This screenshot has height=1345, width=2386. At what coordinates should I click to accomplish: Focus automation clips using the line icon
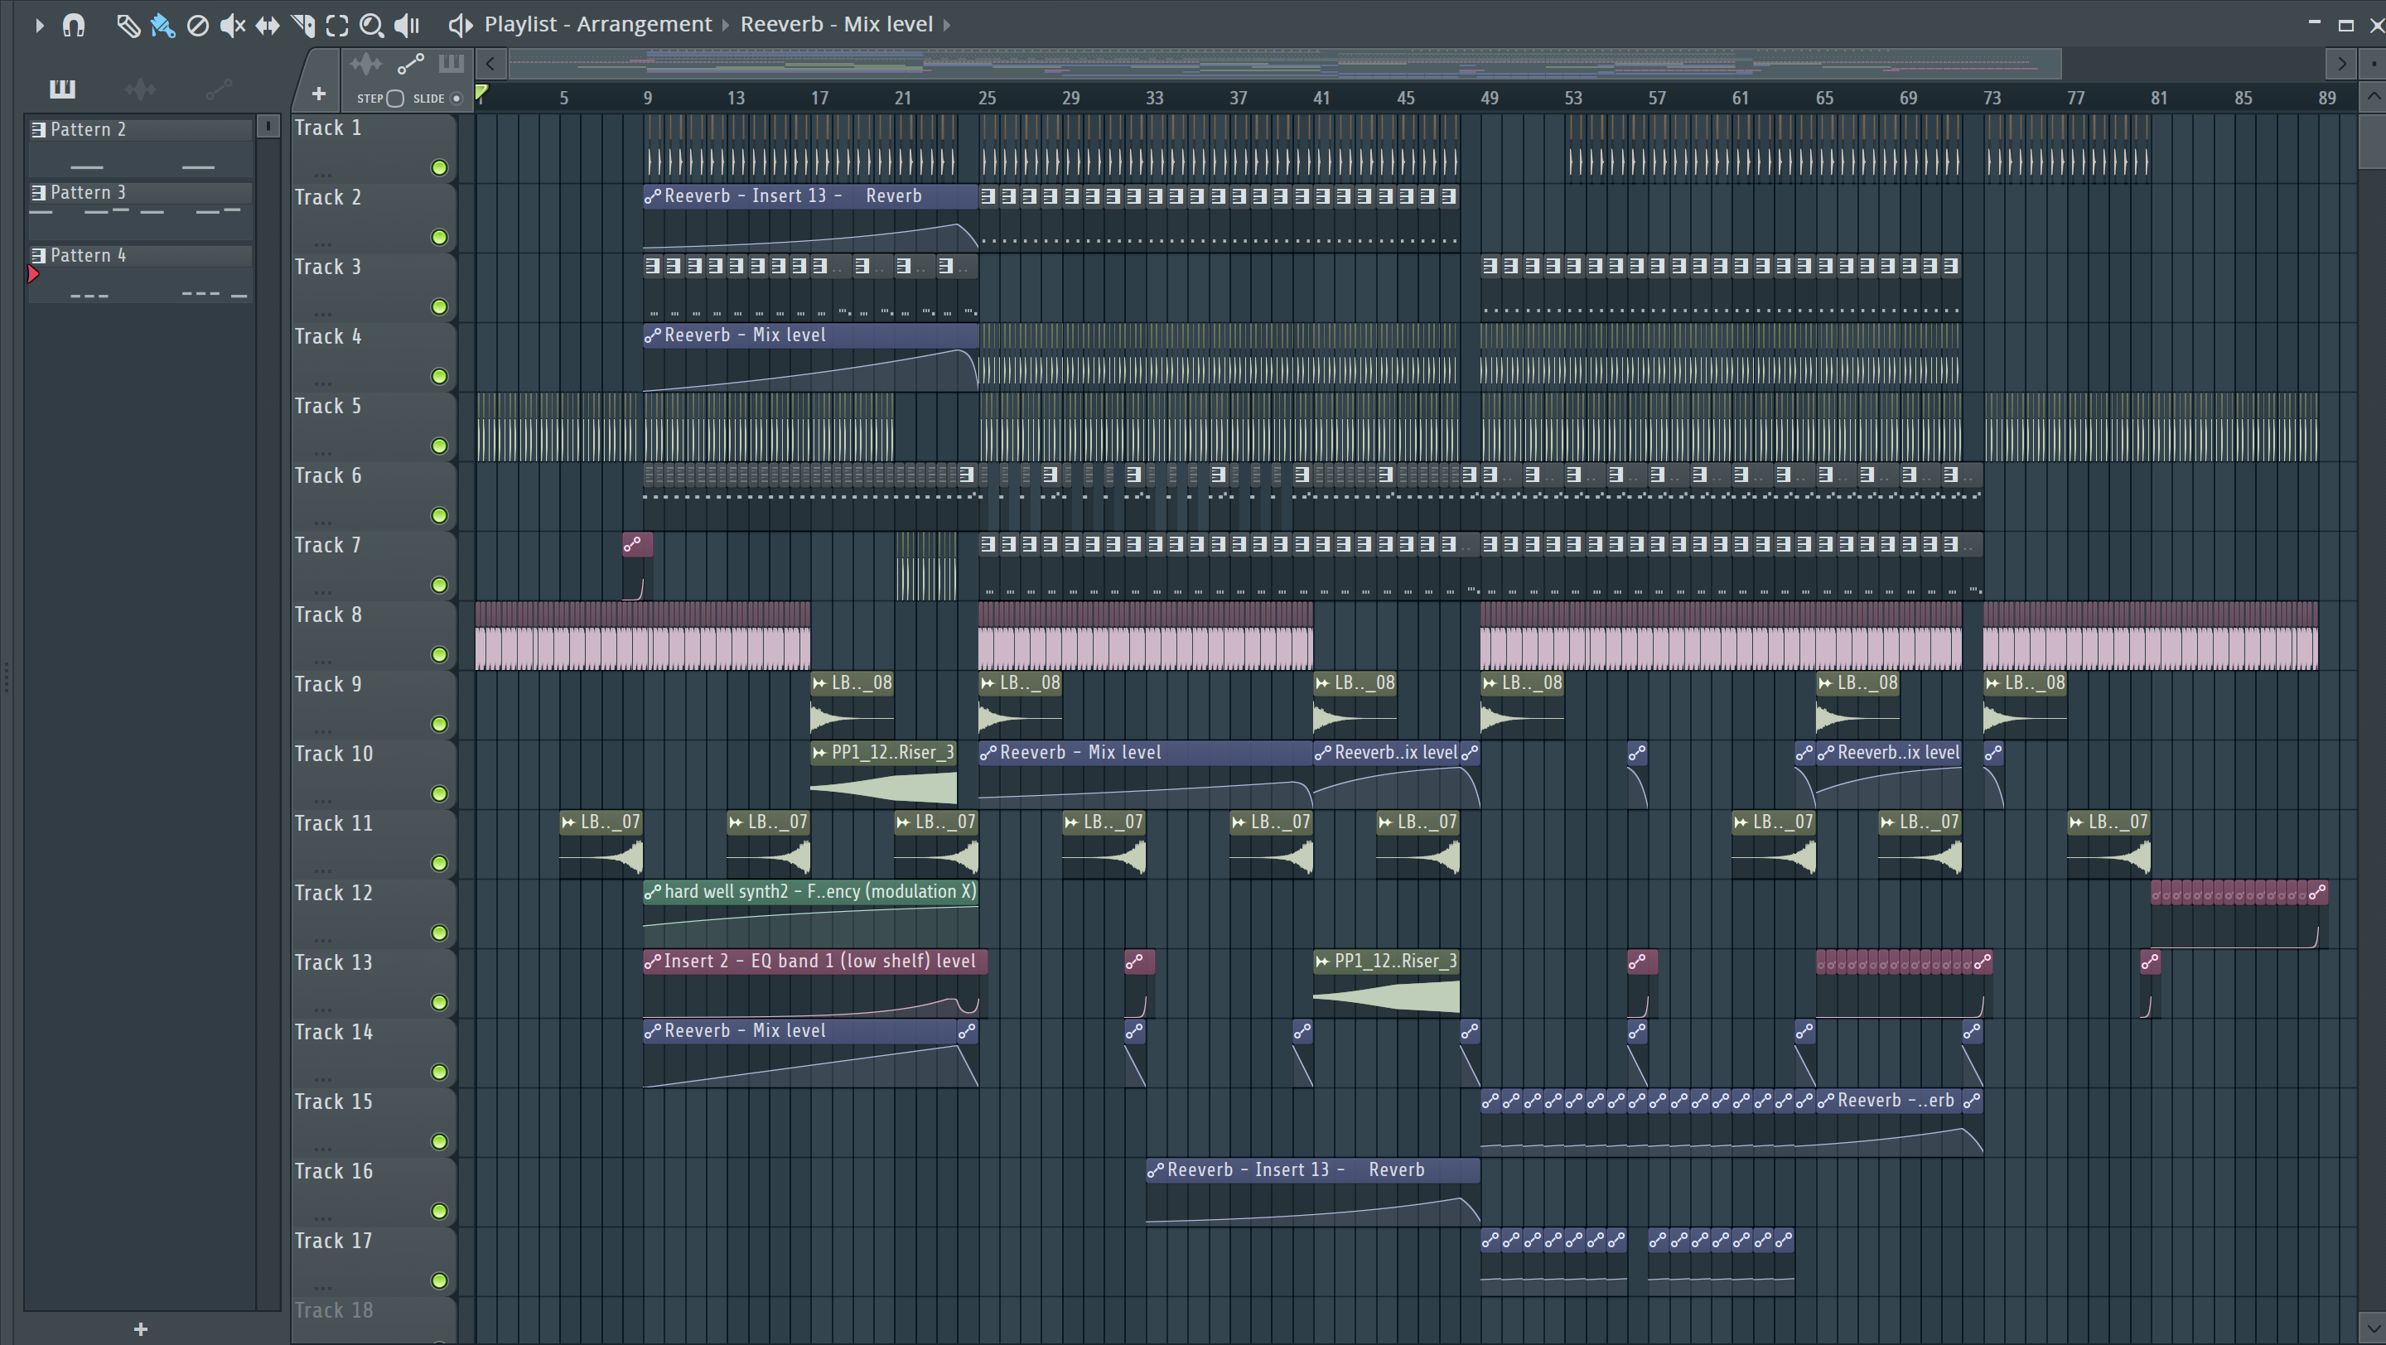[x=410, y=64]
